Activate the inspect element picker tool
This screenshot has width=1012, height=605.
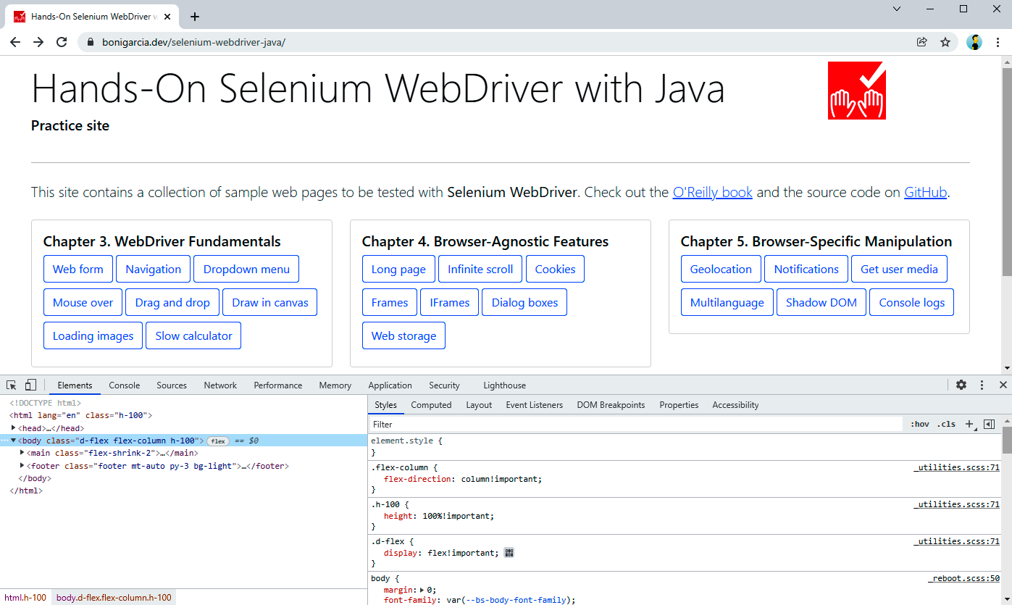pyautogui.click(x=12, y=385)
